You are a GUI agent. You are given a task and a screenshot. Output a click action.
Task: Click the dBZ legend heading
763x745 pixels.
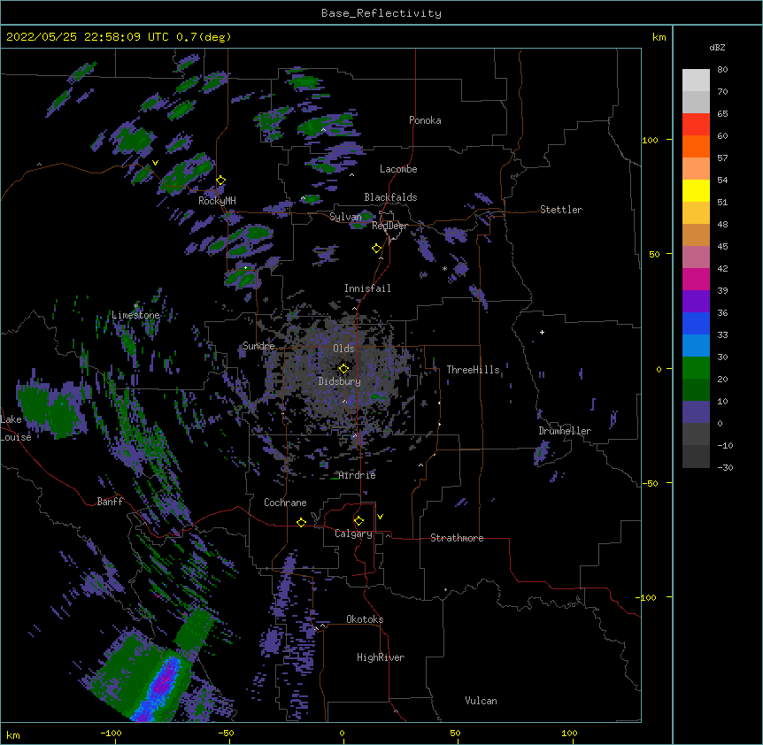717,47
